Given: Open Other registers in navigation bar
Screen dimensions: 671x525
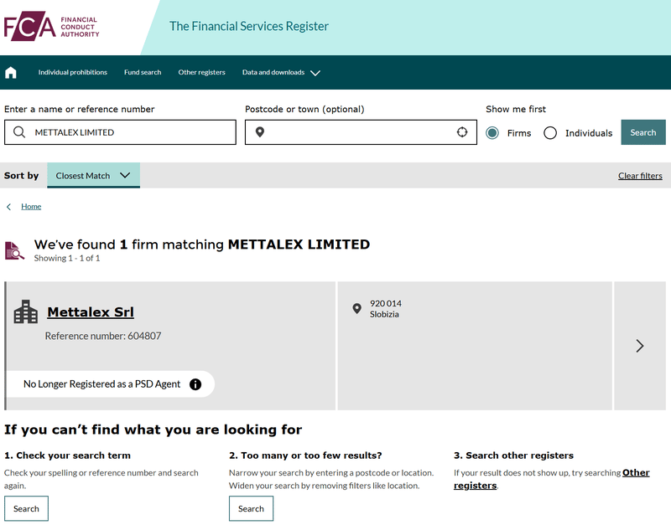Looking at the screenshot, I should click(x=201, y=72).
